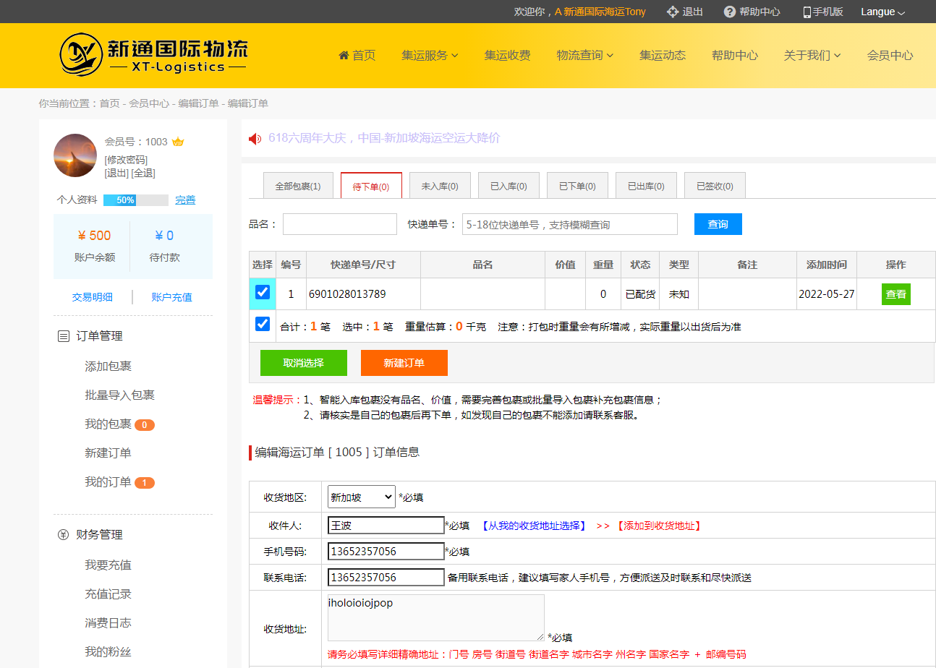Click the 品名 search input field
This screenshot has width=936, height=668.
click(x=340, y=224)
